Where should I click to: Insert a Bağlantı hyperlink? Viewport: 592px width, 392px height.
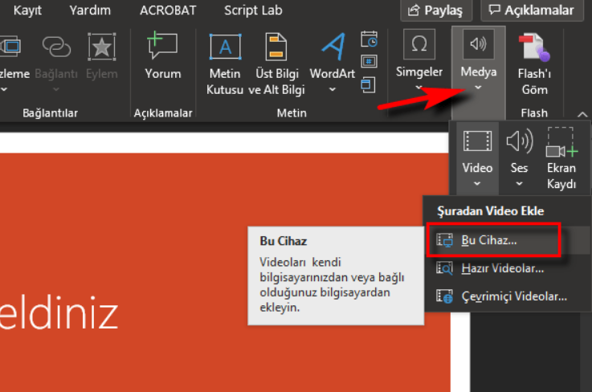(x=56, y=57)
